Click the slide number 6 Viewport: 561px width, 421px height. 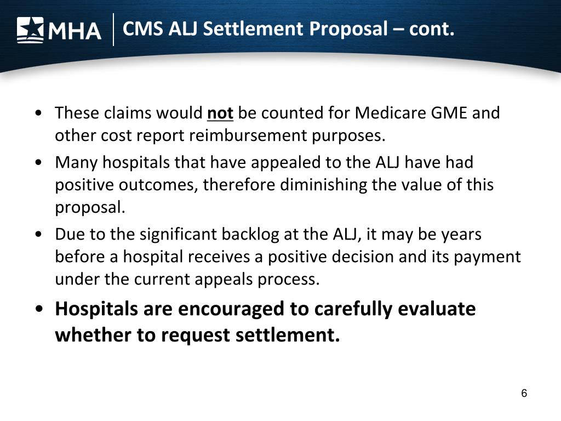coord(524,393)
